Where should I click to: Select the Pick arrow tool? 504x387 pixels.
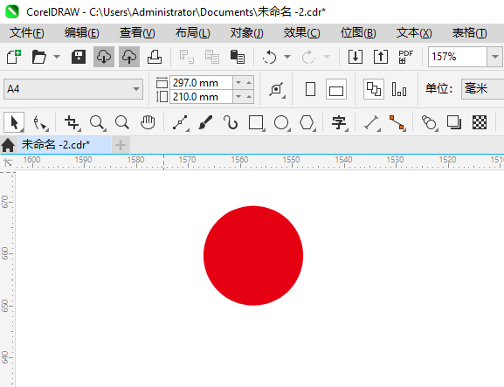click(x=14, y=122)
